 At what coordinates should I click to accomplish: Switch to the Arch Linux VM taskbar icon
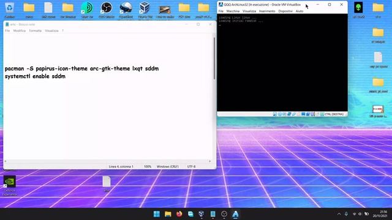point(235,214)
